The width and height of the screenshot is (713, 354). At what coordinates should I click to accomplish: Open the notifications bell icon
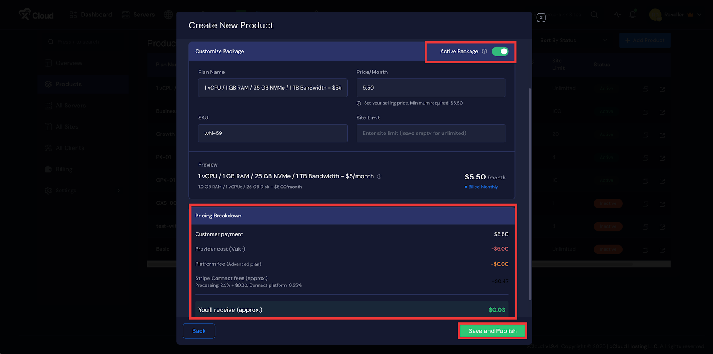pyautogui.click(x=632, y=15)
